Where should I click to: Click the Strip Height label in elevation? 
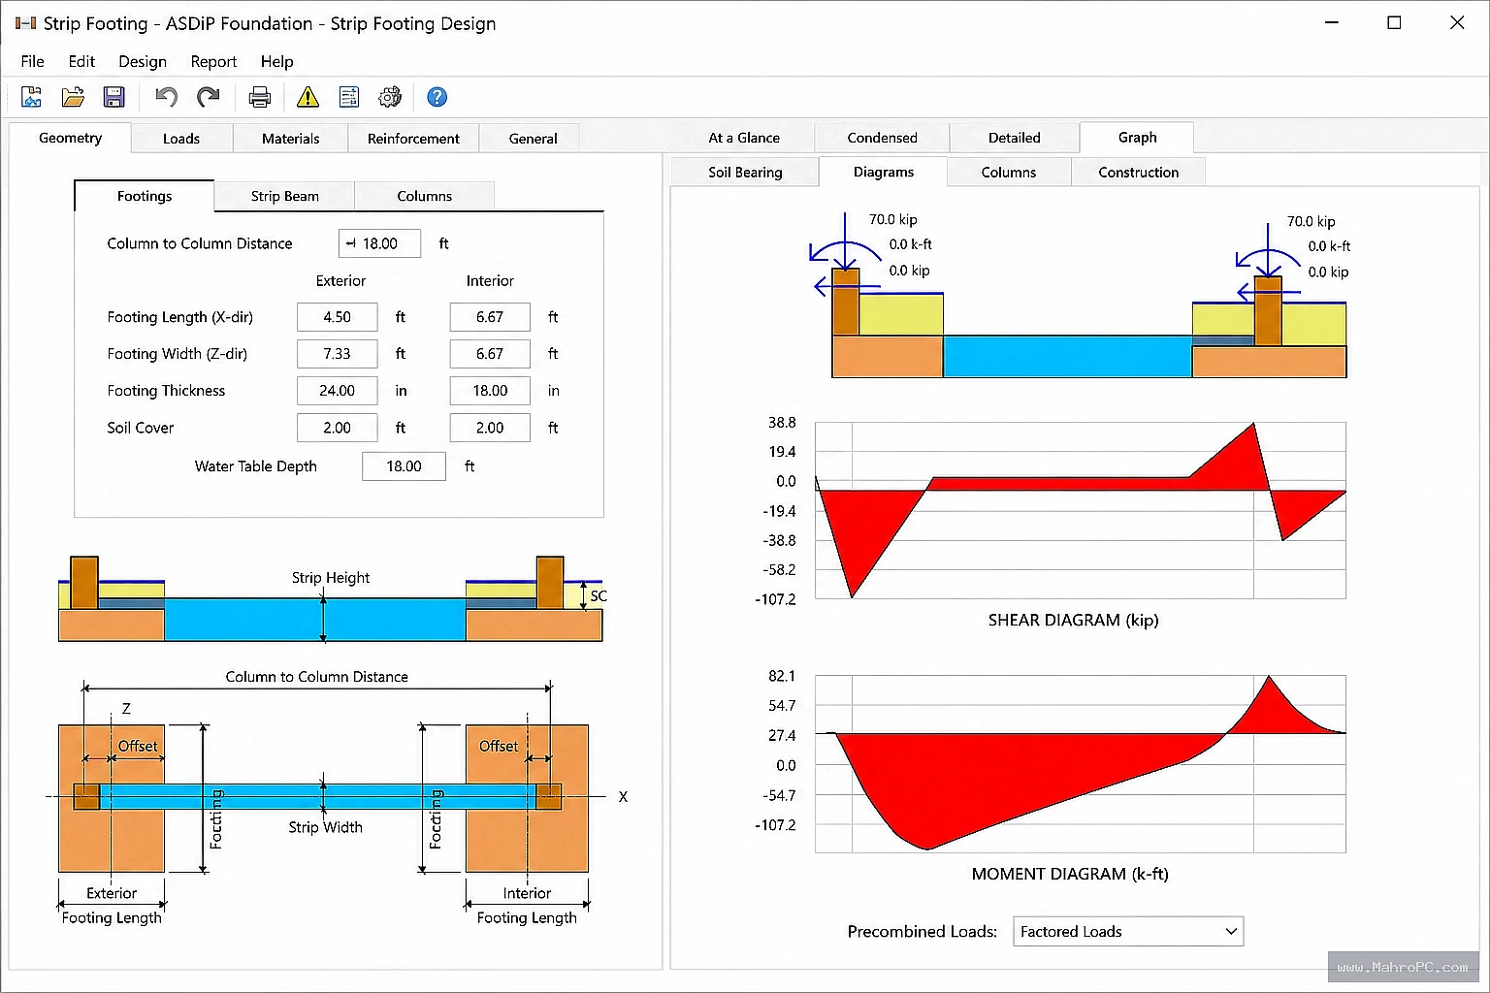[x=331, y=578]
